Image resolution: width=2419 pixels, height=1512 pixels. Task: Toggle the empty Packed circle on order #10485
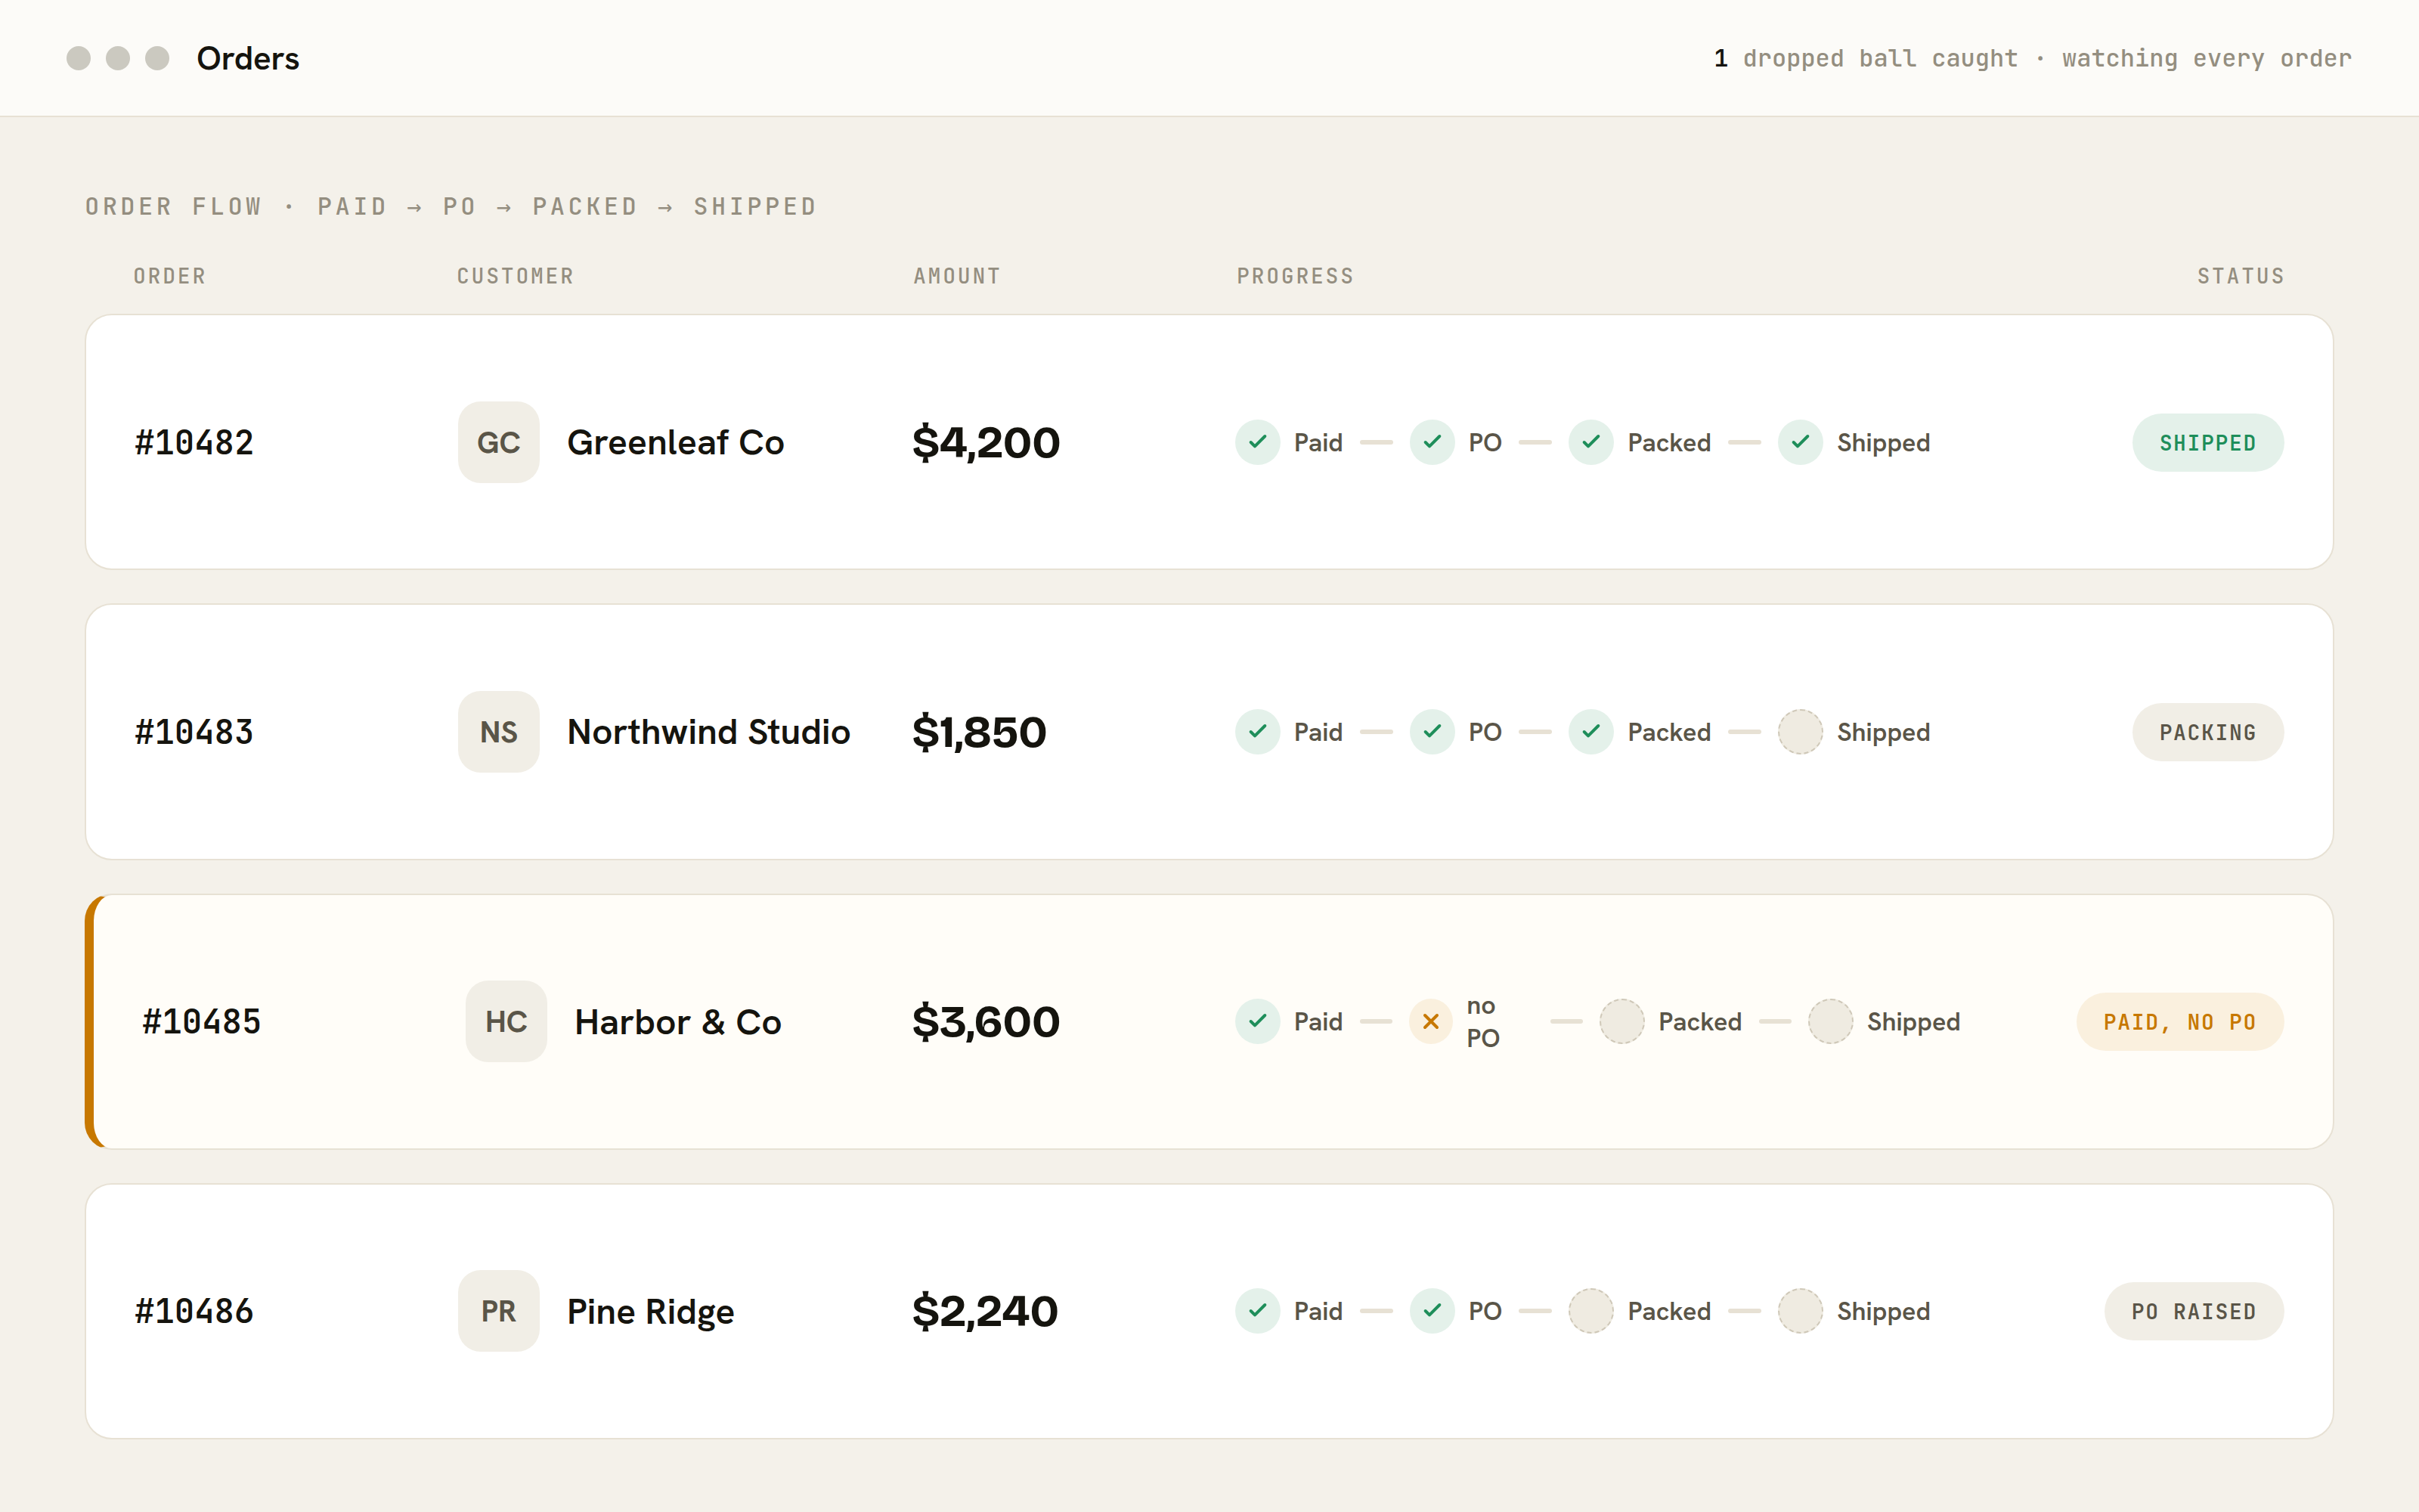click(1621, 1021)
